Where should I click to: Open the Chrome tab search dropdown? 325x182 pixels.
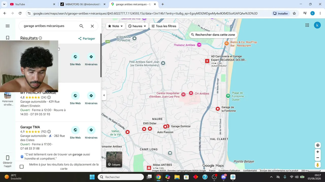(x=4, y=4)
